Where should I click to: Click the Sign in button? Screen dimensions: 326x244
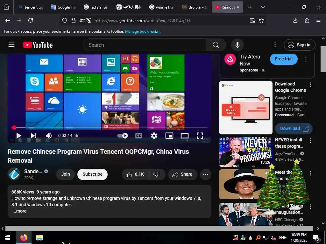pyautogui.click(x=300, y=45)
